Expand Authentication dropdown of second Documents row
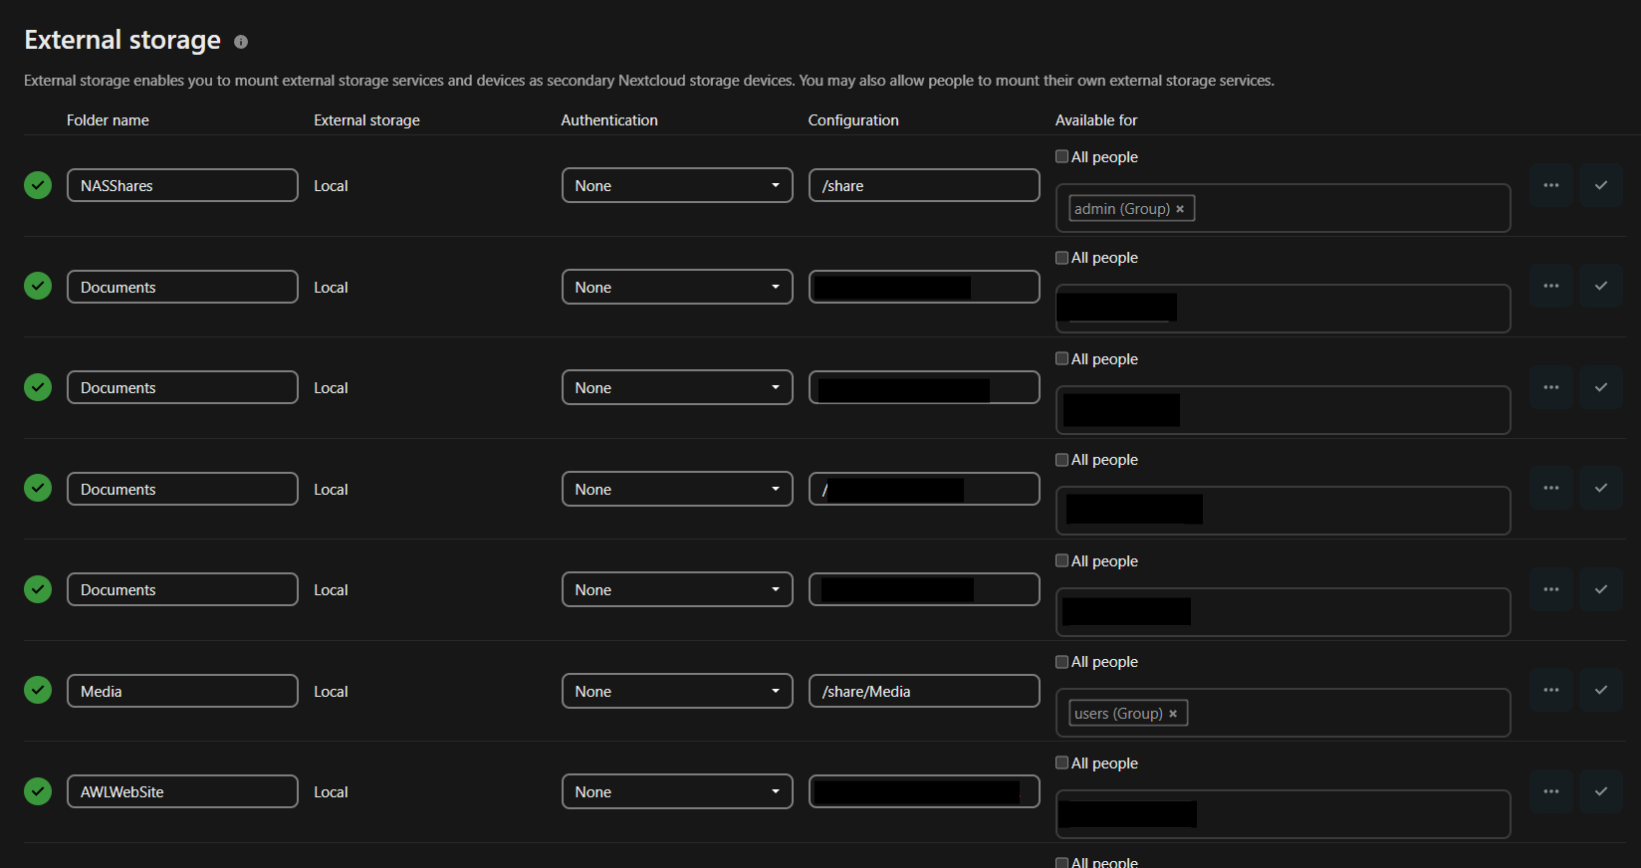1641x868 pixels. [677, 387]
